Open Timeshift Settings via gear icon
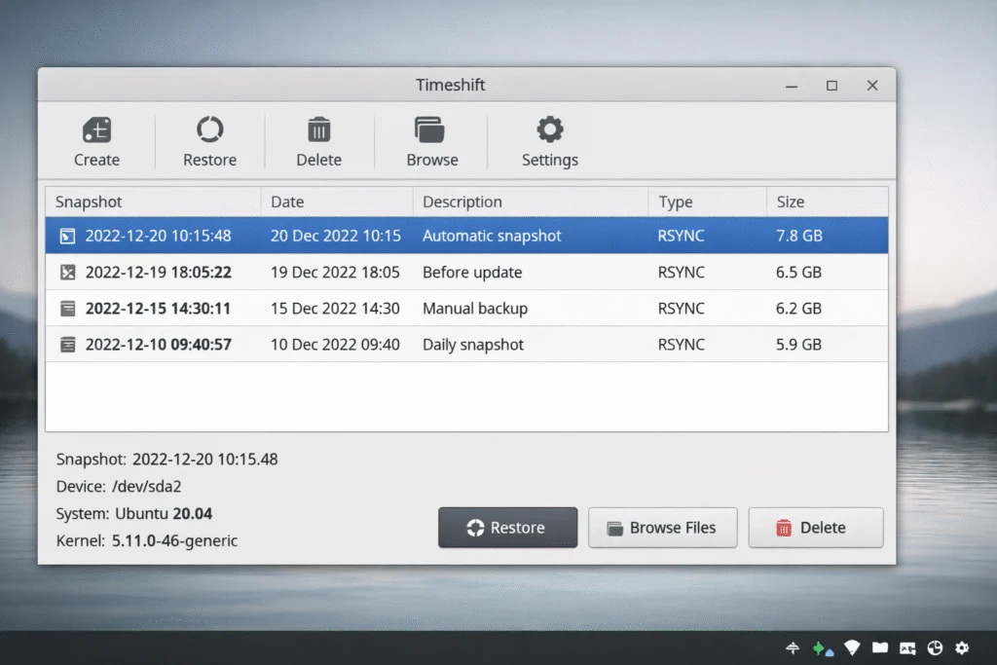The height and width of the screenshot is (665, 997). 549,129
